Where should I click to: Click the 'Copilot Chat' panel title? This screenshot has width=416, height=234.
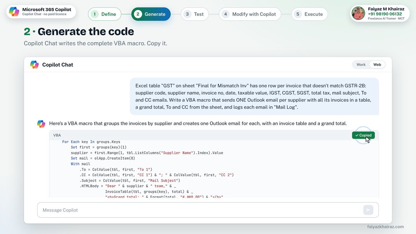pos(58,65)
